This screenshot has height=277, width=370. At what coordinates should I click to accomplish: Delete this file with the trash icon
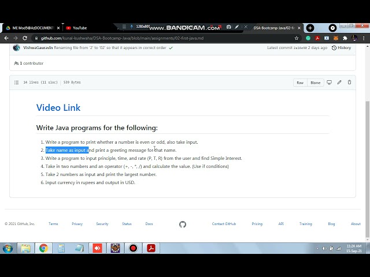point(349,82)
